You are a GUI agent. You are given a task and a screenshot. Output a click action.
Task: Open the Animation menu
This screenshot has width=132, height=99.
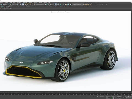[6, 2]
